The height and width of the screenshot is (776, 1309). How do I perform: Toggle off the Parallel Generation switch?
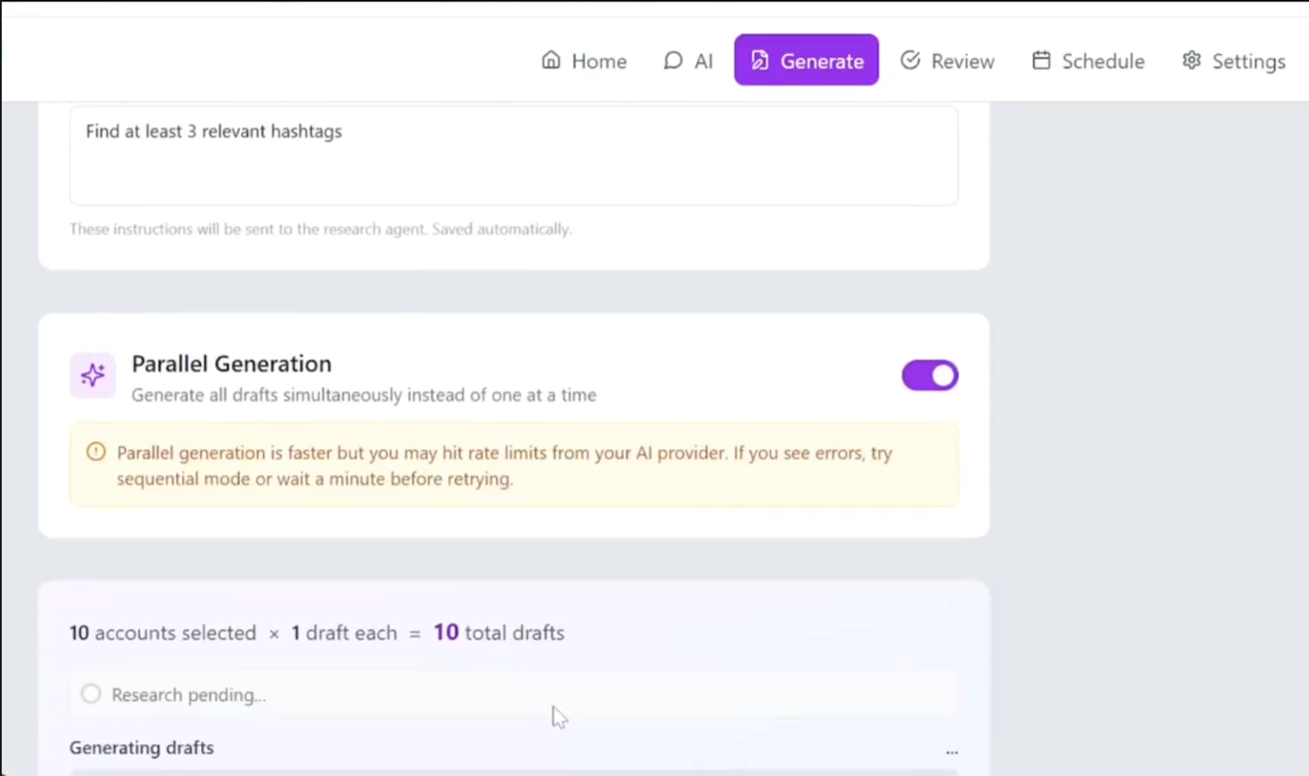coord(930,375)
